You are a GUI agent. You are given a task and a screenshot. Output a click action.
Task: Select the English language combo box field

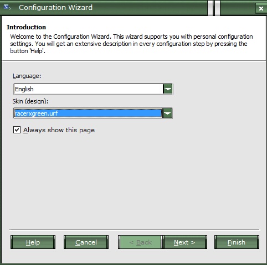tap(93, 89)
